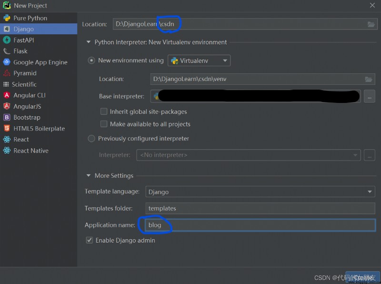
Task: Click the Angular CLI red shield icon
Action: click(x=7, y=95)
